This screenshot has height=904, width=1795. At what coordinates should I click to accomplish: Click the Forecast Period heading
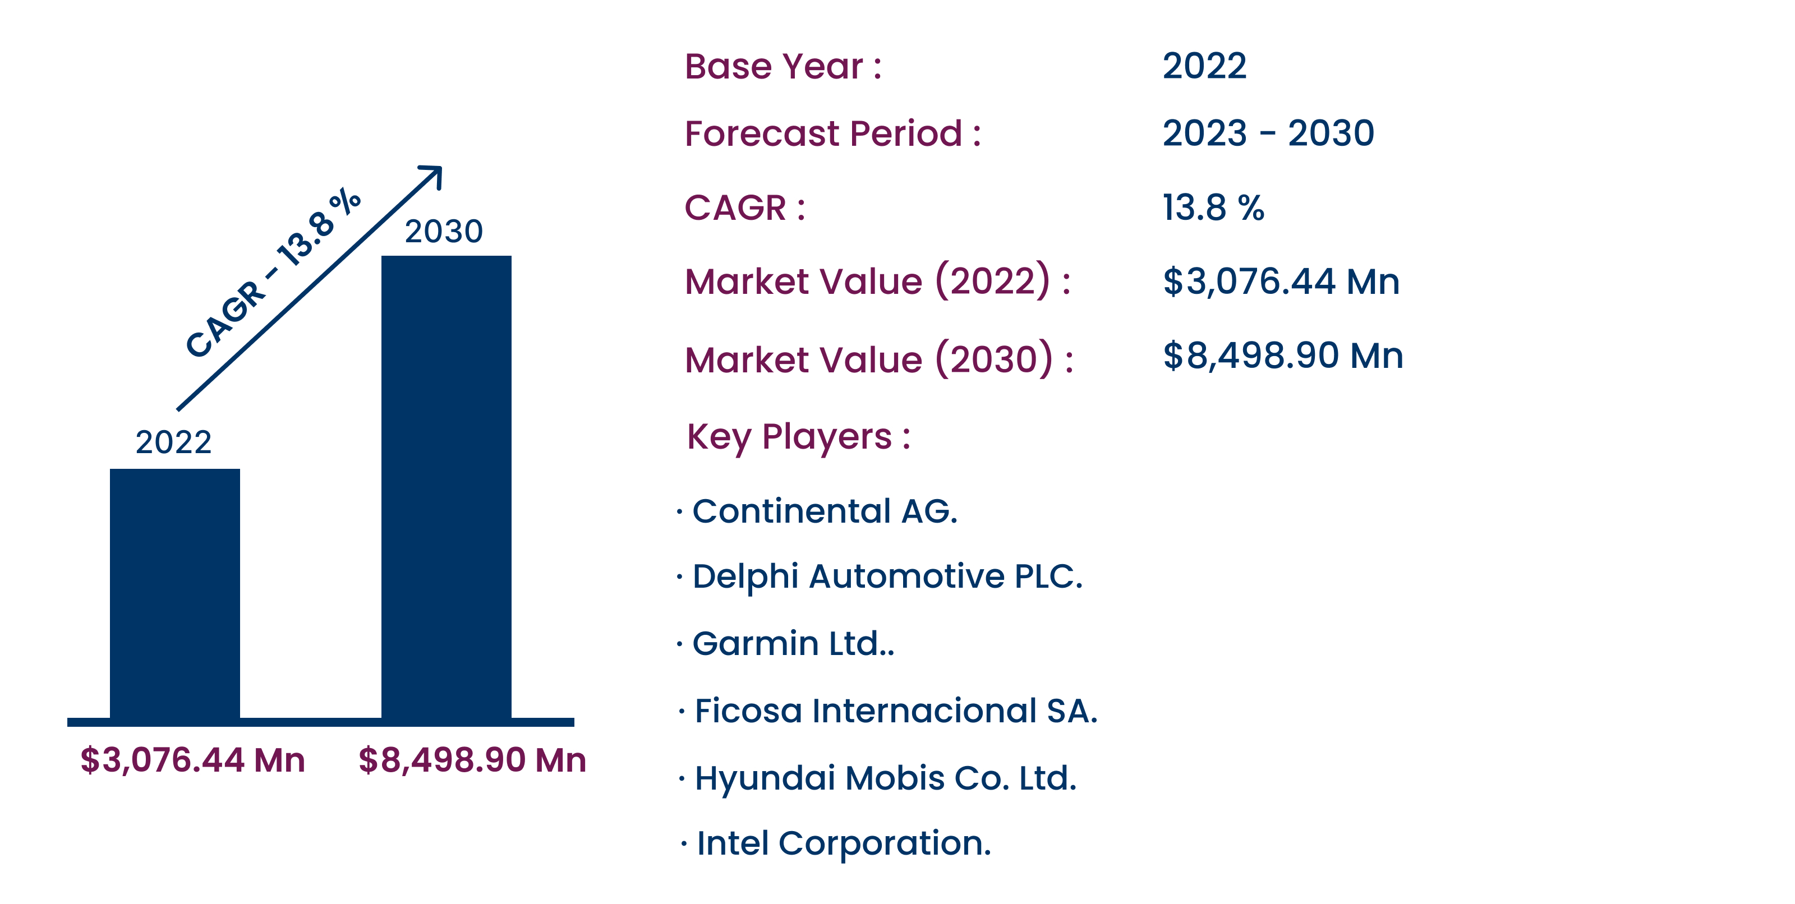pyautogui.click(x=832, y=133)
